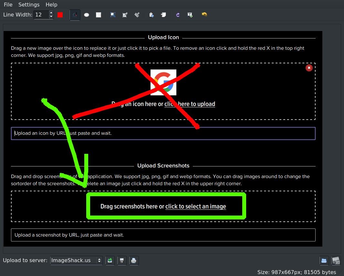The image size is (344, 276).
Task: Select the ellipse drawing tool
Action: click(x=87, y=15)
